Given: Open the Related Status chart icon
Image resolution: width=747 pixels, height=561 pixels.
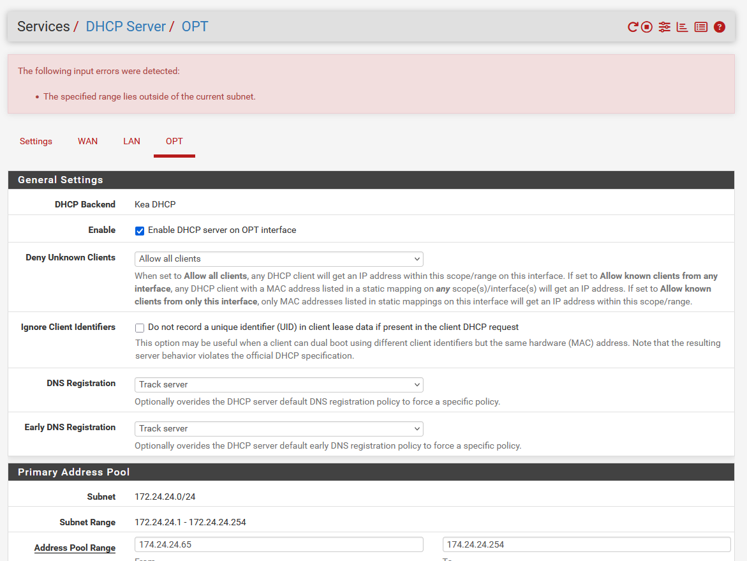Looking at the screenshot, I should tap(682, 27).
